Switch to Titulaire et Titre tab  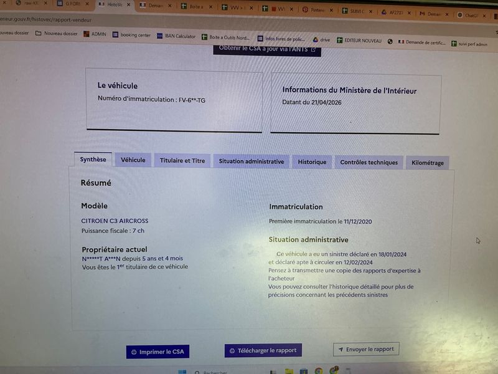pyautogui.click(x=182, y=161)
